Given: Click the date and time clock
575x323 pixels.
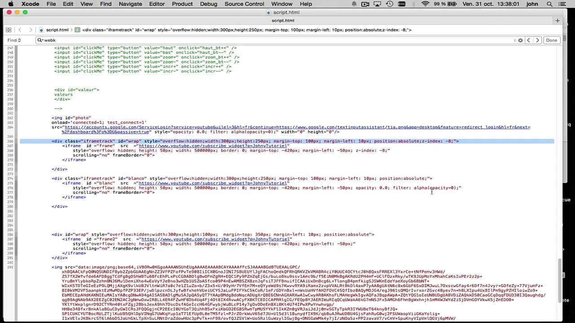Looking at the screenshot, I should coord(491,4).
